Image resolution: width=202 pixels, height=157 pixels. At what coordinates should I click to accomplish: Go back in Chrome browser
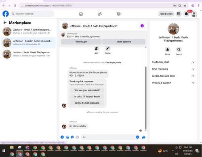tap(4, 6)
